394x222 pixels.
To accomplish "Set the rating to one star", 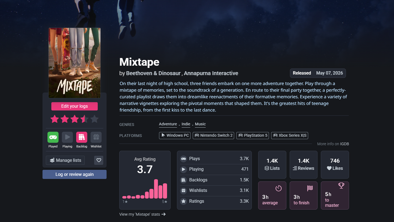I will (55, 119).
